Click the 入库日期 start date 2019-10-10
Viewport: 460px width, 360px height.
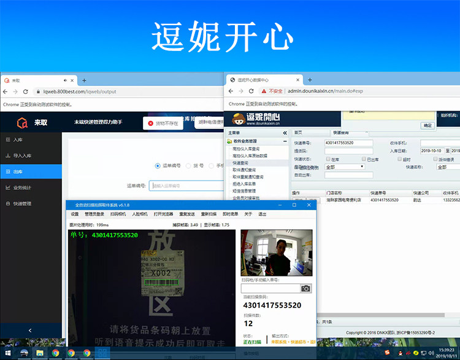pyautogui.click(x=432, y=151)
